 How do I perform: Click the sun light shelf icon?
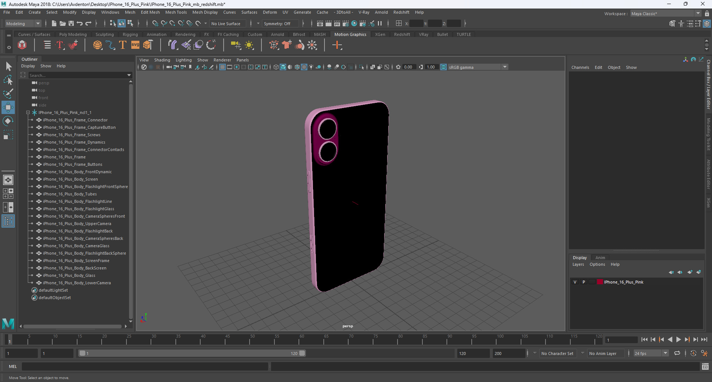[249, 45]
